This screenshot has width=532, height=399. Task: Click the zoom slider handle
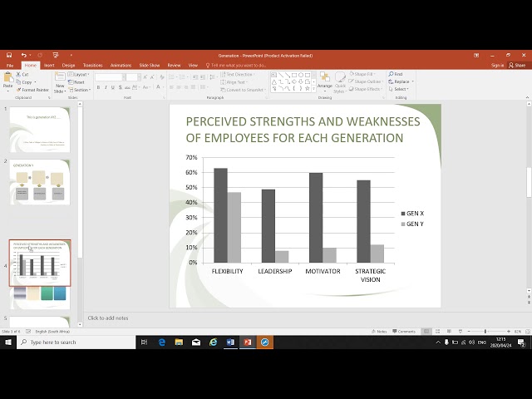coord(485,331)
